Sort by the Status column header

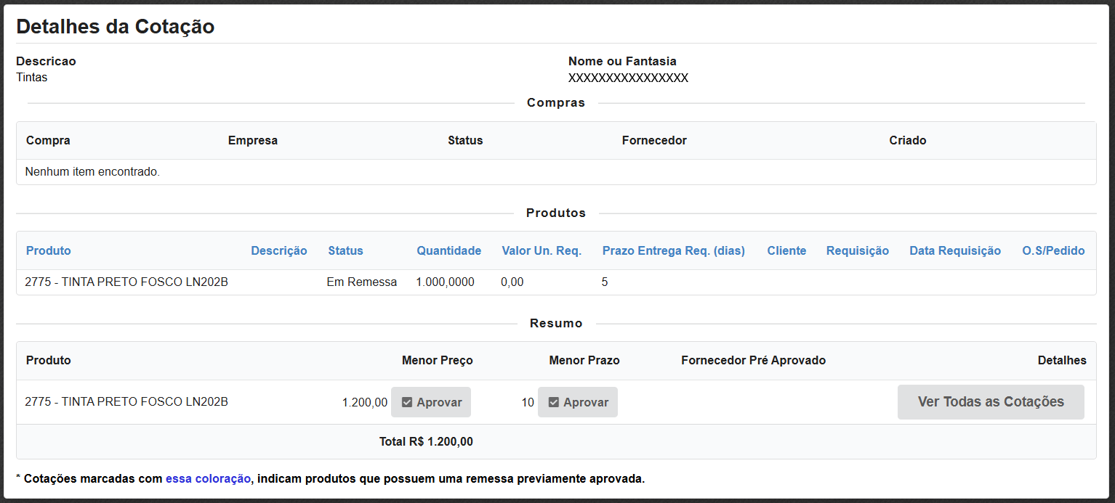(345, 250)
